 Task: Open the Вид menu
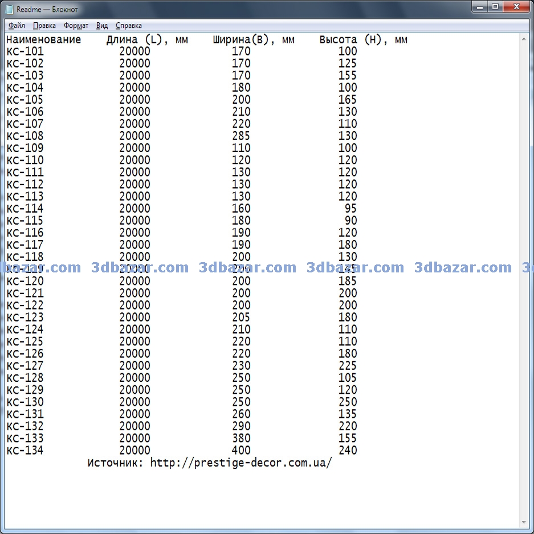tap(102, 26)
